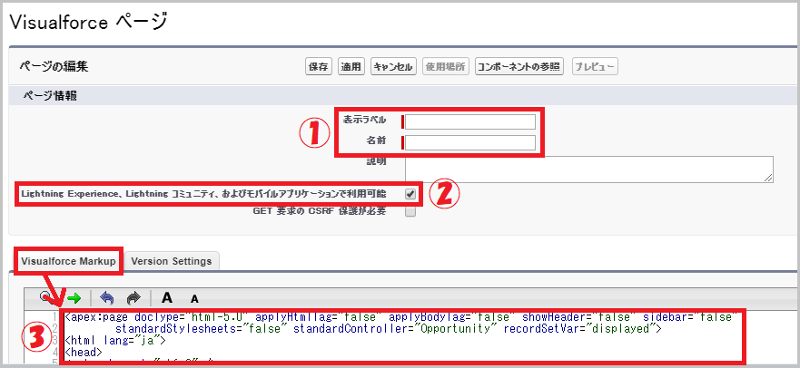The image size is (800, 368).
Task: Switch to the Version Settings tab
Action: [x=172, y=261]
